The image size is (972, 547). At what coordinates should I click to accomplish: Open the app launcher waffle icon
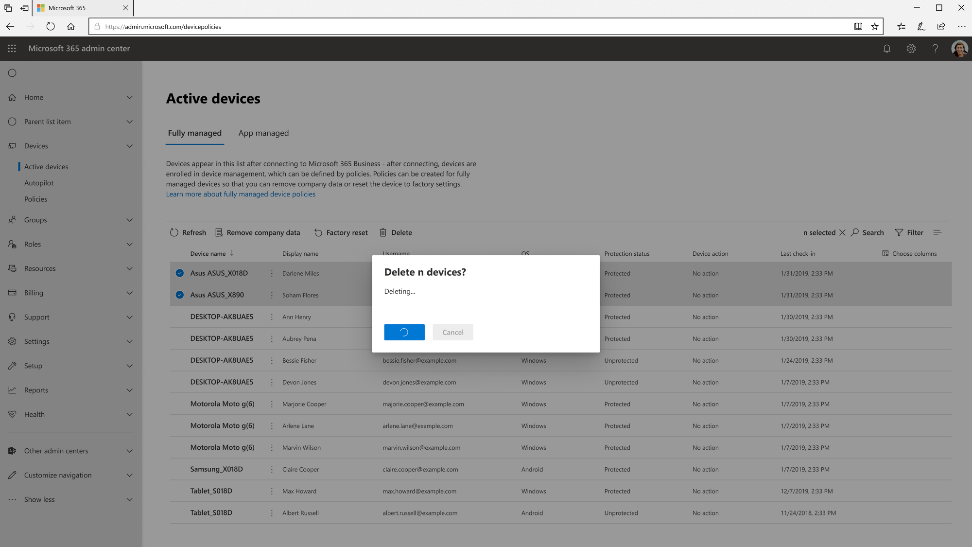[x=12, y=49]
